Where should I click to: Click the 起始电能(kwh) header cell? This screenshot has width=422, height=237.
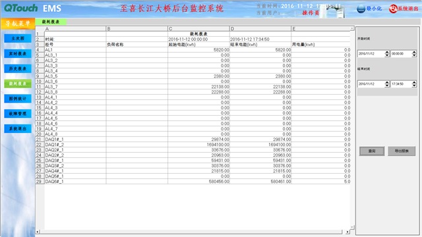pyautogui.click(x=198, y=45)
